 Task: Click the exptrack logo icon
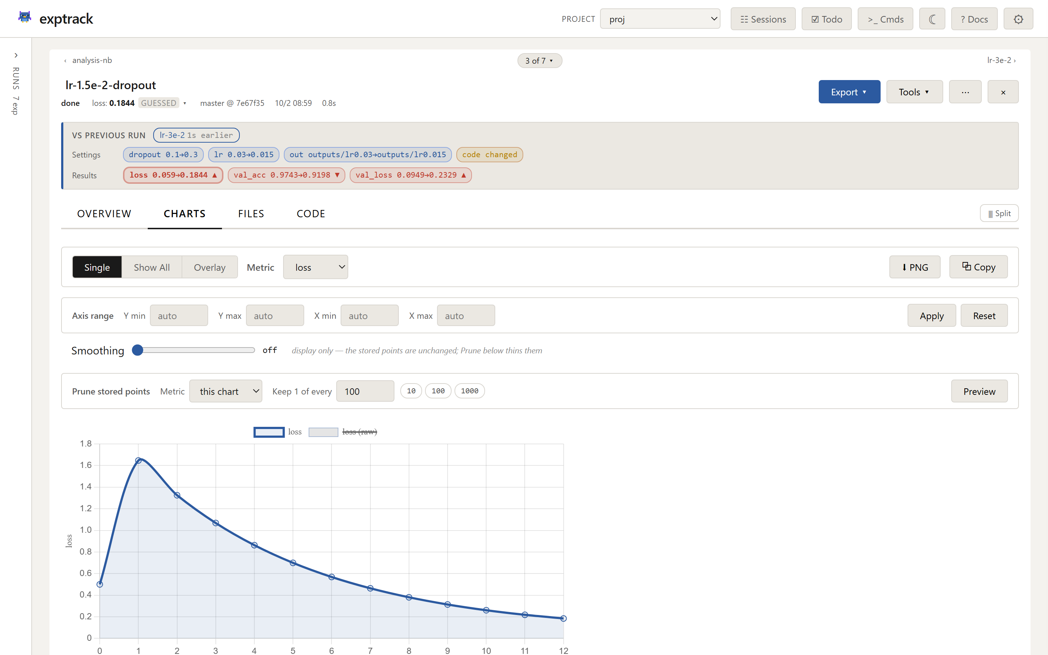pos(25,17)
